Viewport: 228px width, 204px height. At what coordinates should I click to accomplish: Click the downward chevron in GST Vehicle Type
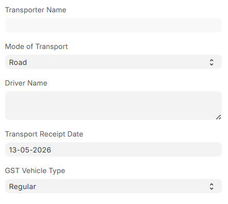click(x=211, y=189)
